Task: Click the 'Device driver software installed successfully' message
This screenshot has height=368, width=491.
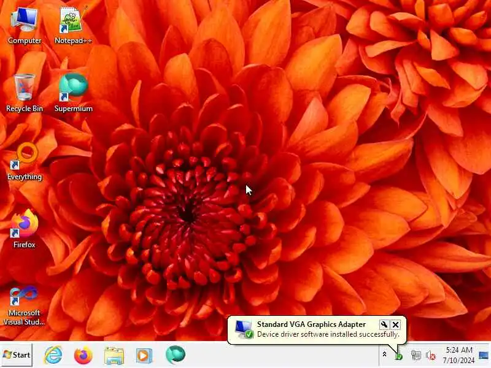Action: [328, 334]
